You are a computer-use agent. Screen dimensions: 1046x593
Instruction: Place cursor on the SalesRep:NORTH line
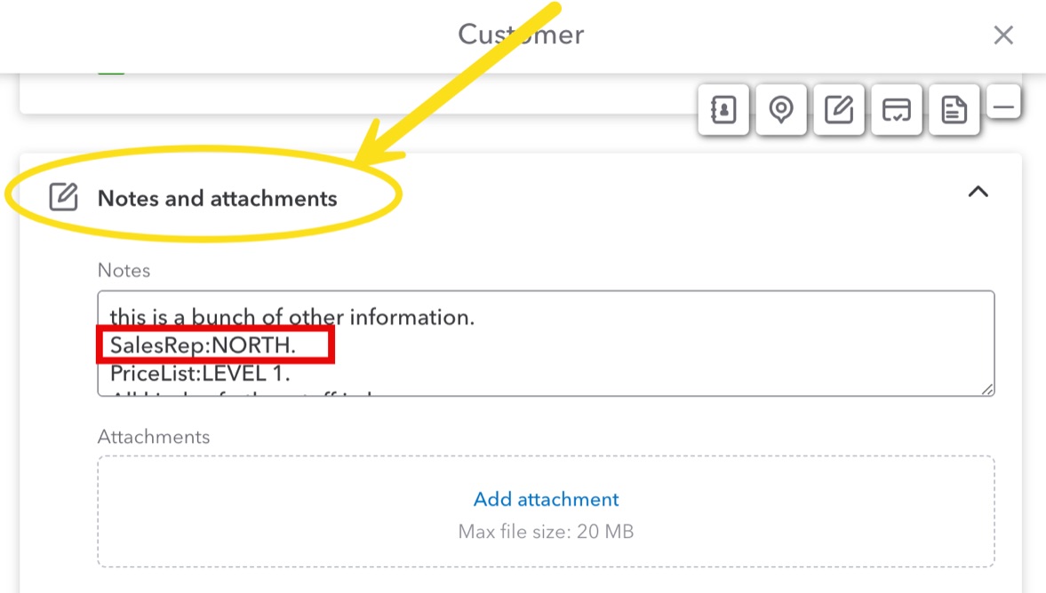[x=203, y=344]
